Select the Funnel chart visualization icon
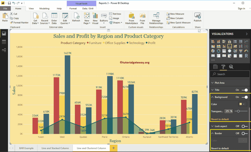Screen dimensions: 251x152 click(x=241, y=51)
